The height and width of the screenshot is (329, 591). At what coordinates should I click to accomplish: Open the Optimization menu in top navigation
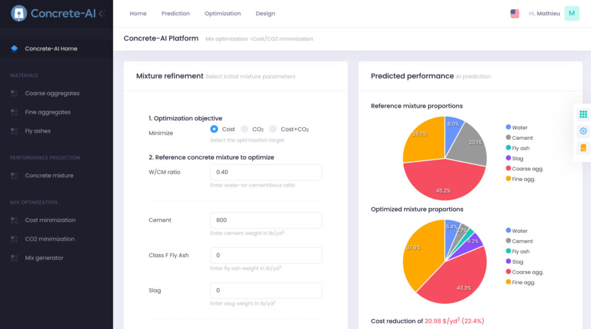click(x=223, y=13)
